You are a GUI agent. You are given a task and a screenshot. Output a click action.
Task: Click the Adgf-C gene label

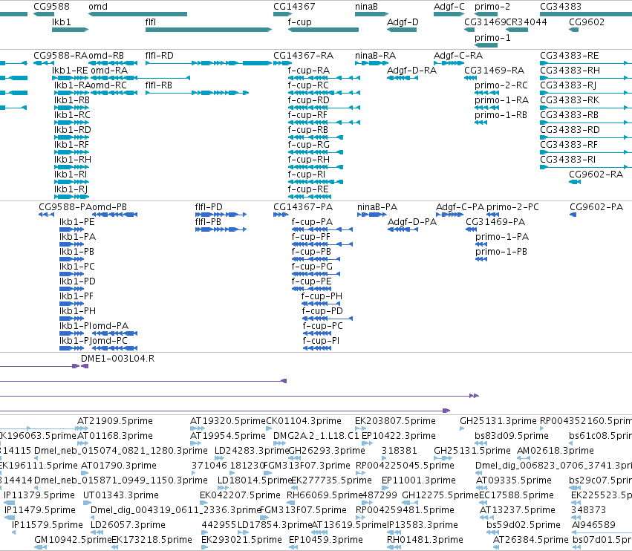(x=449, y=7)
